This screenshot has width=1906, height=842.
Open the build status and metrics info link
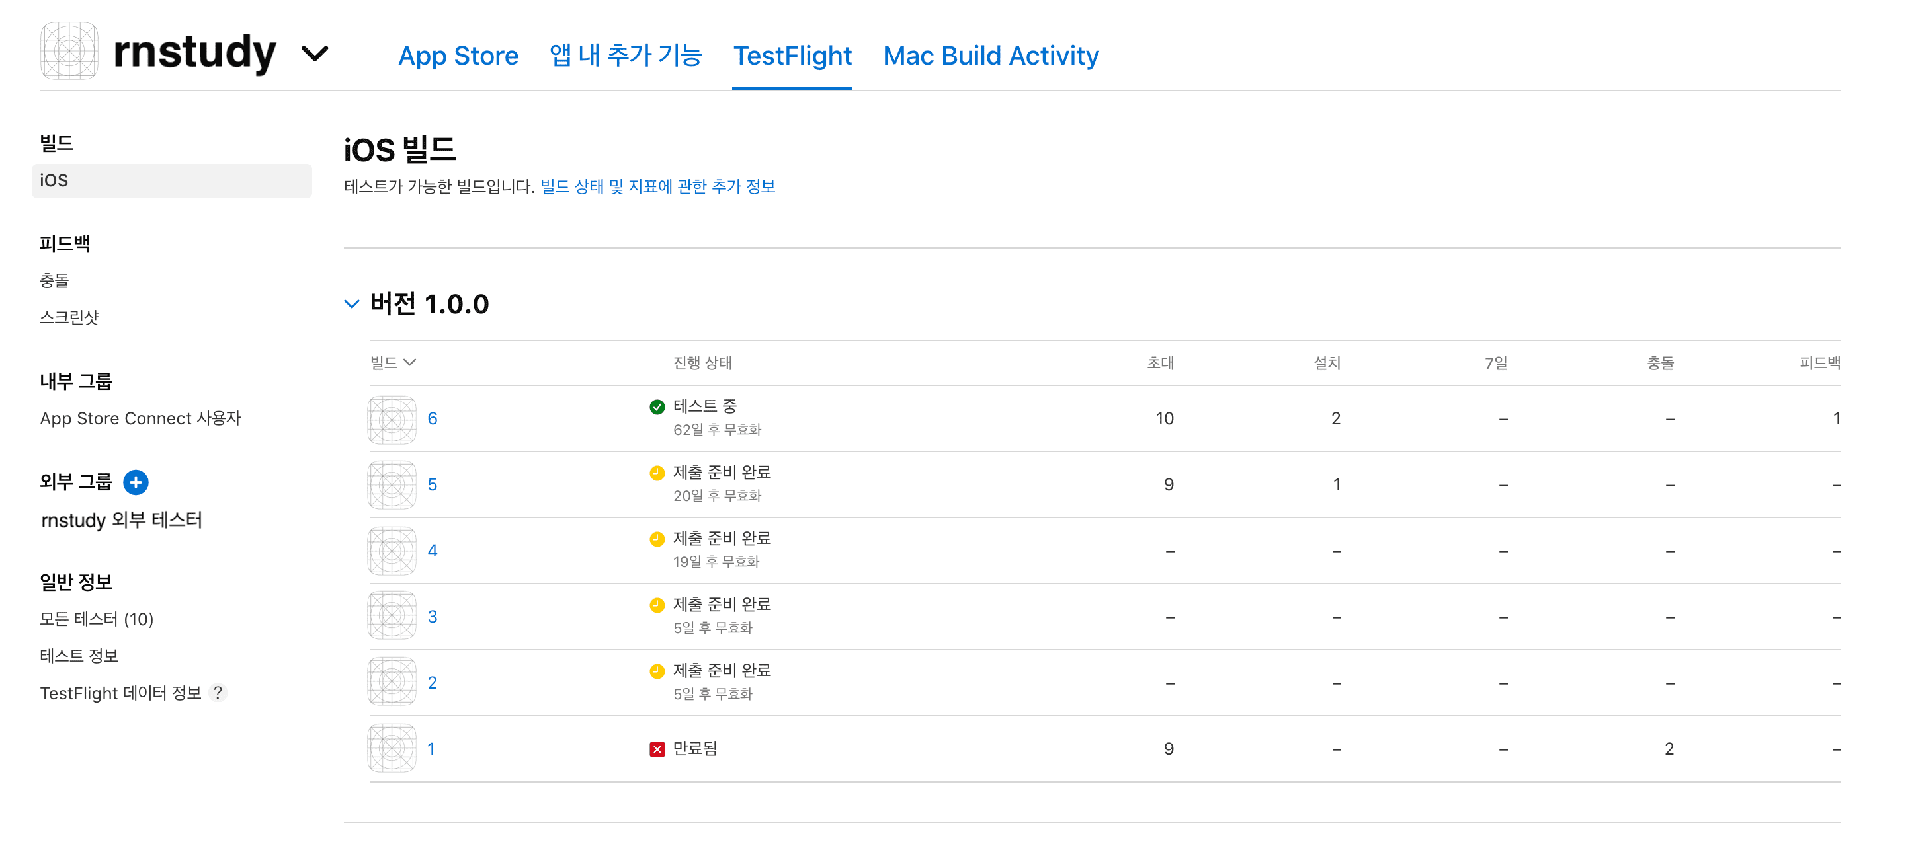[658, 186]
